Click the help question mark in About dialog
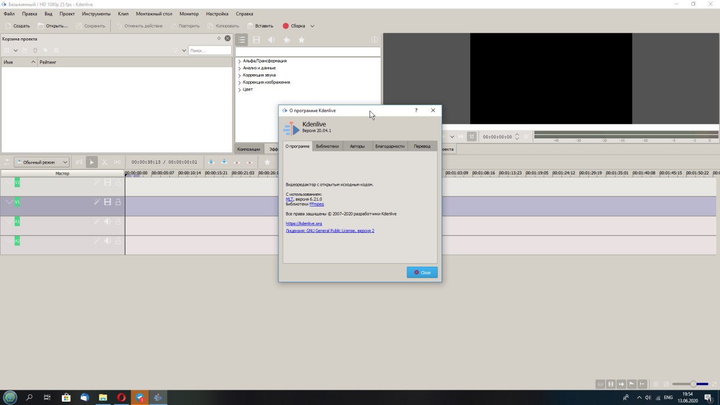720x405 pixels. point(416,110)
